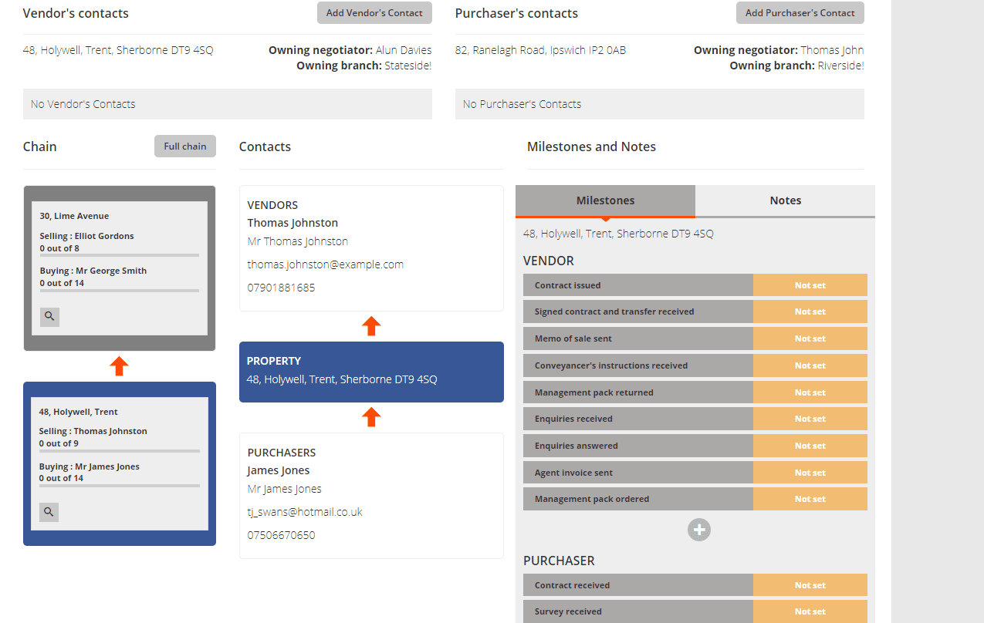The height and width of the screenshot is (623, 984).
Task: Click orange arrow between chain cards
Action: pos(119,366)
